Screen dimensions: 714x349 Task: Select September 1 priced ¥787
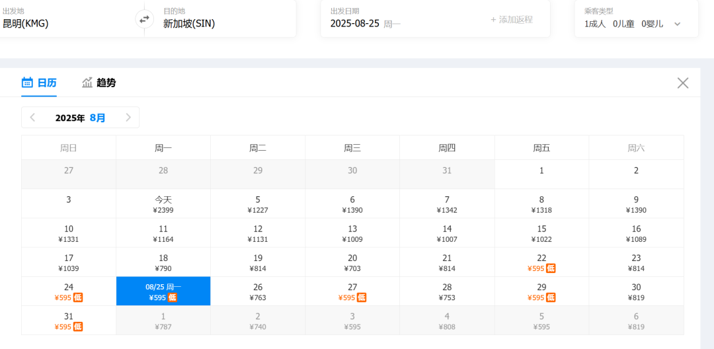point(163,321)
